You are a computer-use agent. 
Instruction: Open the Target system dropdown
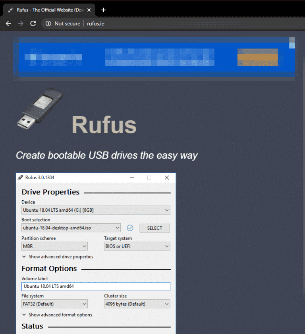point(137,246)
